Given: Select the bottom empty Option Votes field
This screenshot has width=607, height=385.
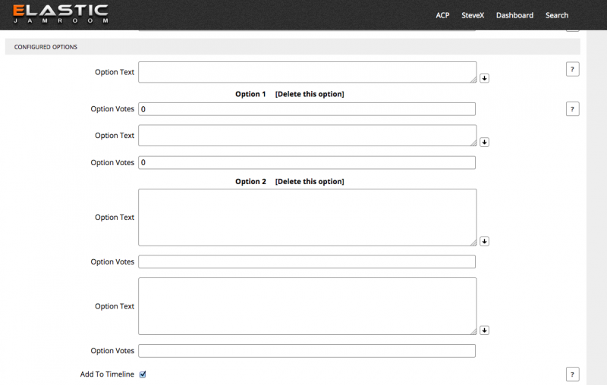Looking at the screenshot, I should coord(307,351).
